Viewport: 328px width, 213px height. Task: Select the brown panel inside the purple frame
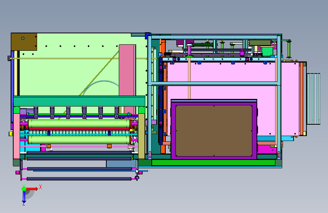(214, 131)
